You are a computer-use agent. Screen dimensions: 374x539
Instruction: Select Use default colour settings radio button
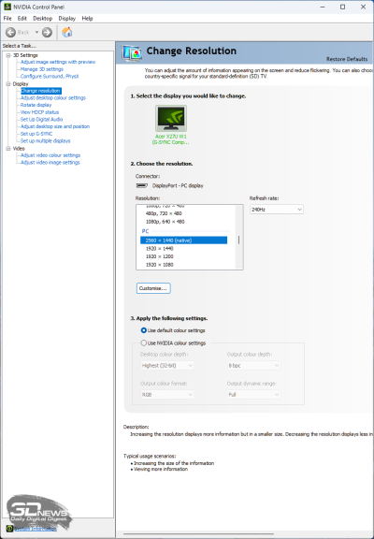pyautogui.click(x=144, y=330)
